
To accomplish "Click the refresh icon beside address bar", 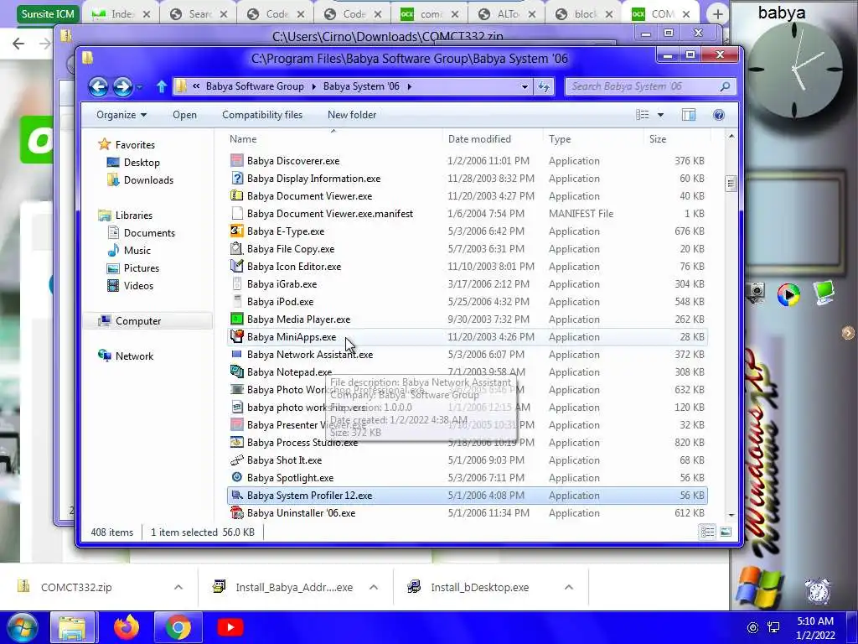I will [x=544, y=86].
